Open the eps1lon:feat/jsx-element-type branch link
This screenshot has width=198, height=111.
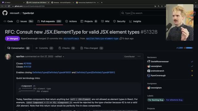[x=102, y=39]
